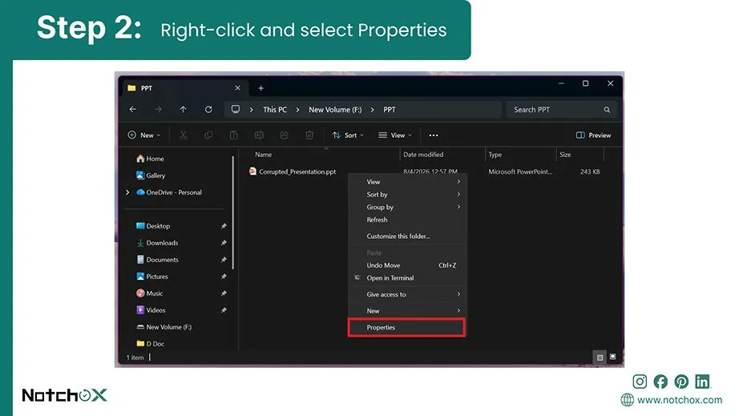Go up one folder level

tap(183, 109)
